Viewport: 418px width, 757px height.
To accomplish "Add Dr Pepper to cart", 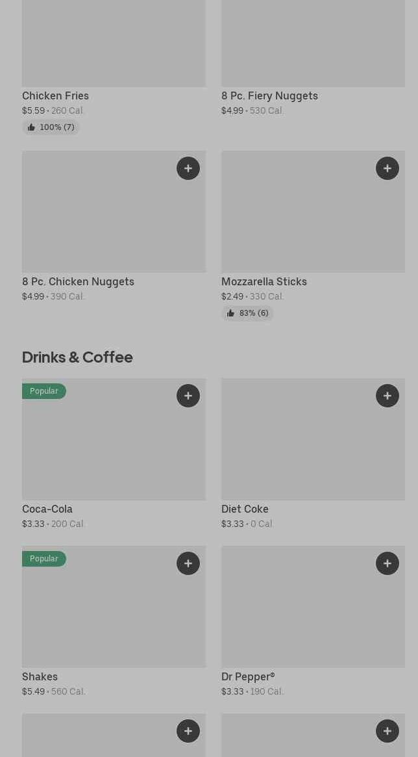I will click(387, 563).
